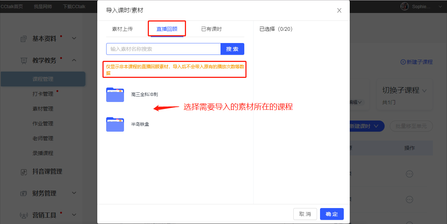Viewport: 447px width, 224px height.
Task: Open the 高三全科冲刺 folder icon
Action: [115, 95]
